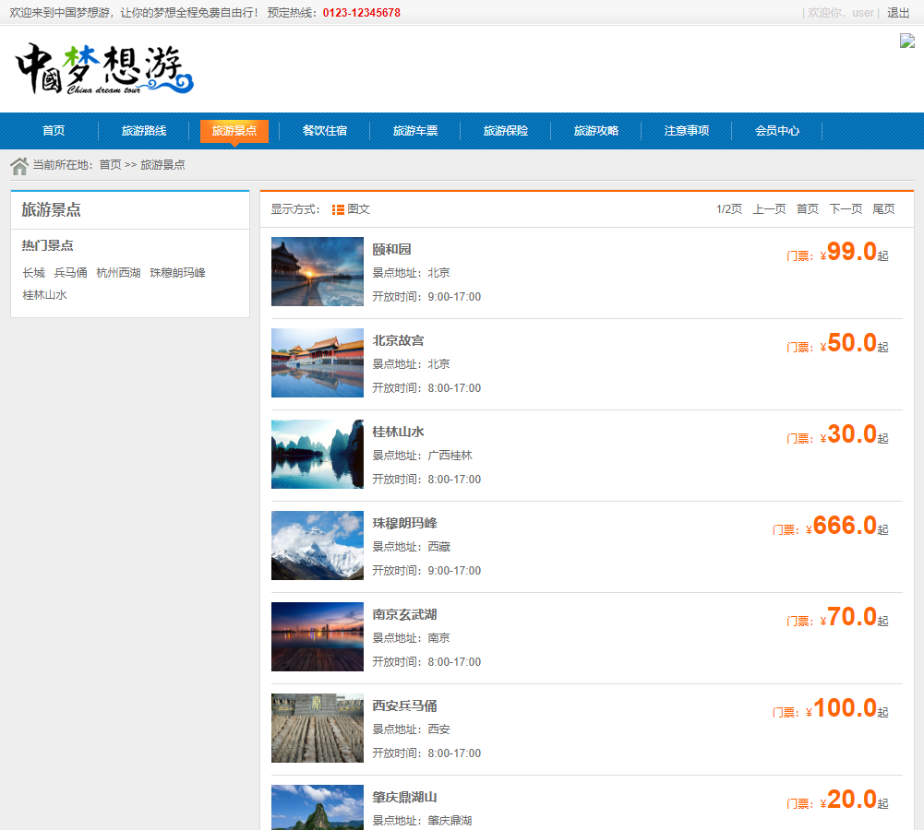Click the 珠穆朗玛峰 attraction title in list
924x830 pixels.
[405, 523]
